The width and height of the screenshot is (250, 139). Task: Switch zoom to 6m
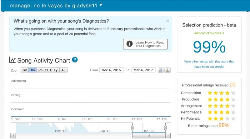[40, 70]
